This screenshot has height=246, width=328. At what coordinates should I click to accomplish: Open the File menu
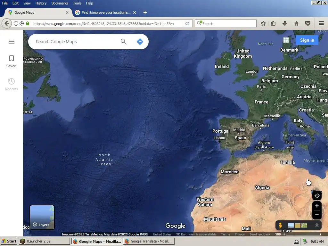tap(5, 3)
